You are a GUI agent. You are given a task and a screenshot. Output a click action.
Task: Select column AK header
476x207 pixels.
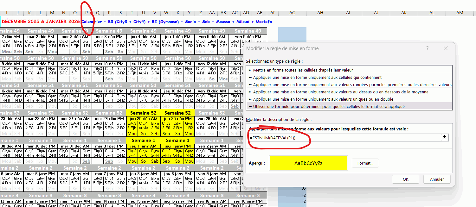click(x=404, y=13)
